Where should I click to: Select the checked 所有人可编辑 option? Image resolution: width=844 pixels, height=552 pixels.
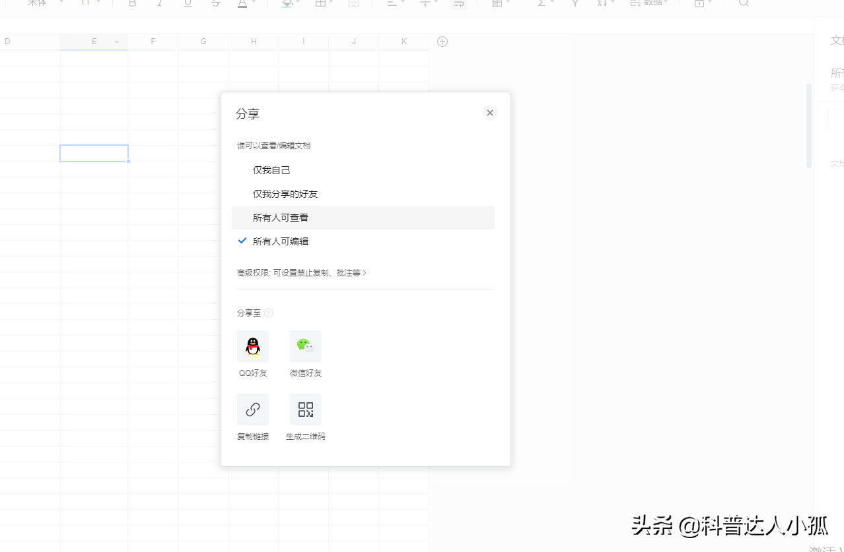[281, 241]
